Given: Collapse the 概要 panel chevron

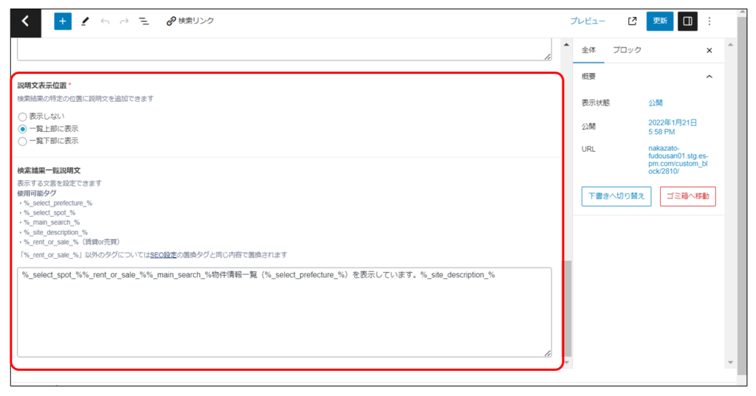Looking at the screenshot, I should click(709, 77).
